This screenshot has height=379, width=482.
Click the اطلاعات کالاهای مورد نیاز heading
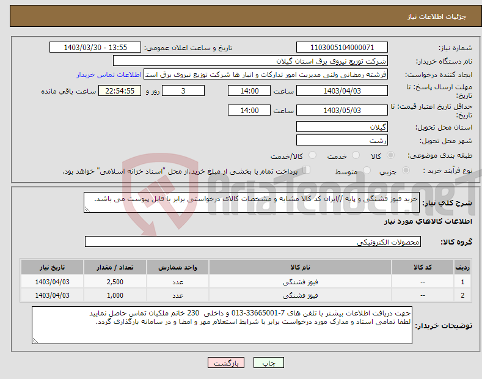click(x=428, y=221)
